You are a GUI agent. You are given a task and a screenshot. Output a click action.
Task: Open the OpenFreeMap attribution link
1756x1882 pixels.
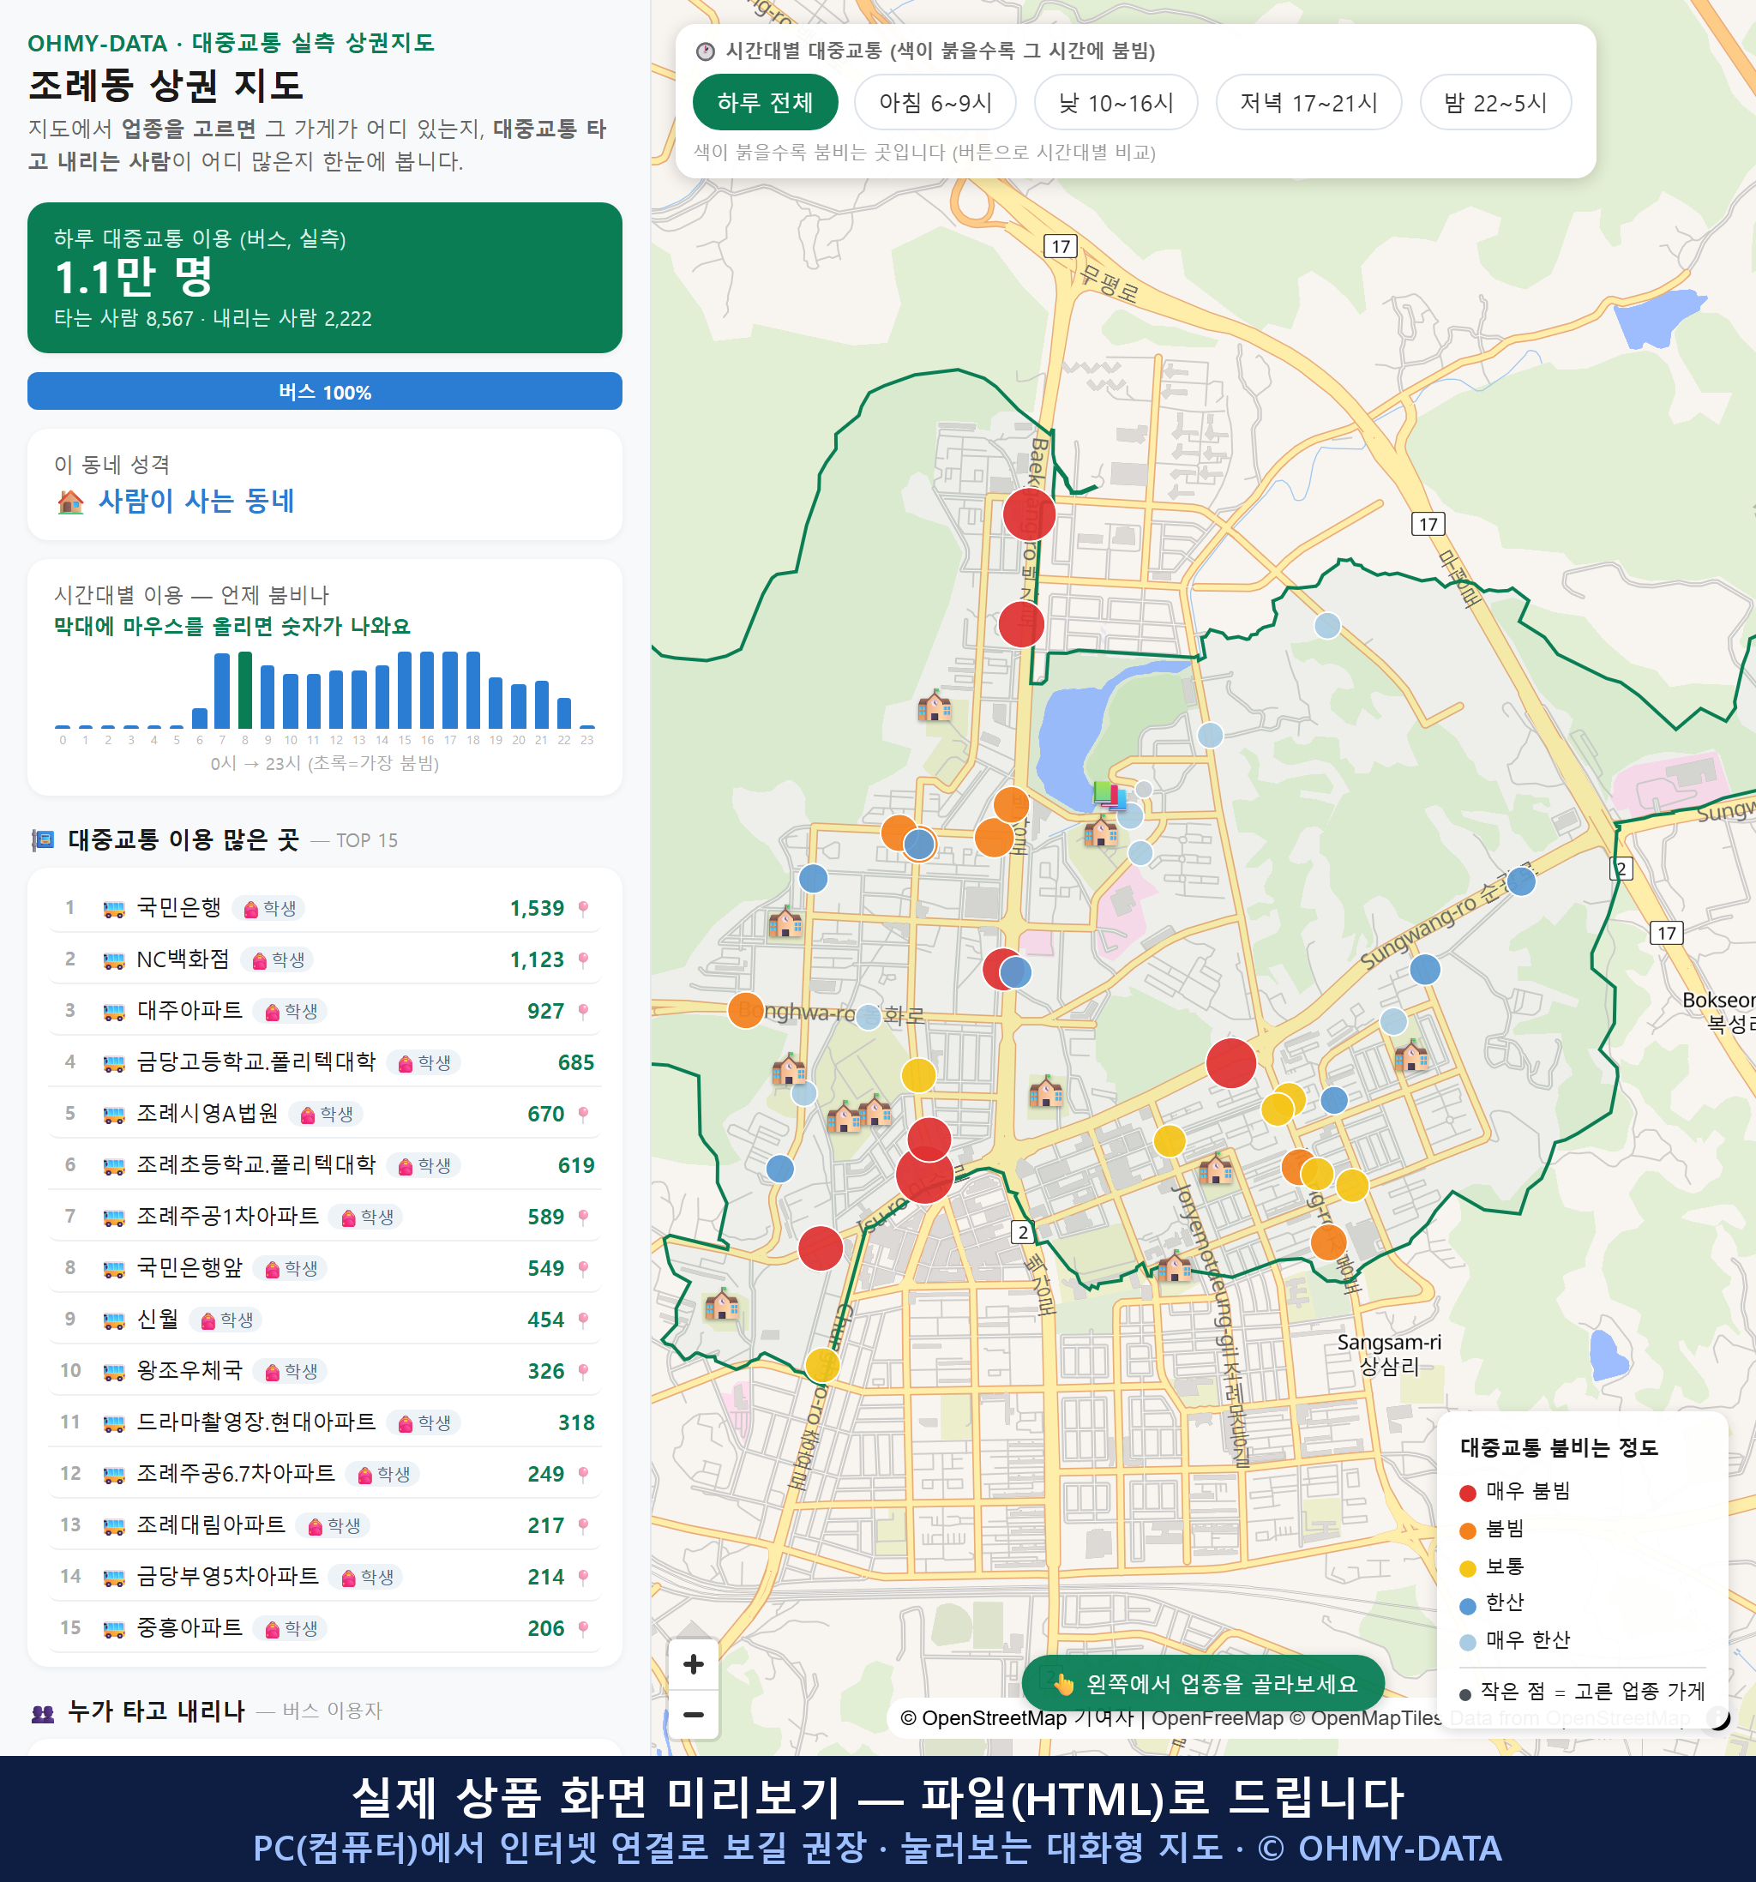[1218, 1717]
